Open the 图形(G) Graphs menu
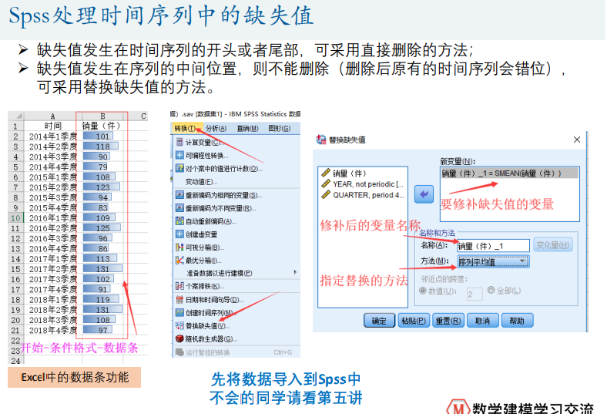This screenshot has width=607, height=414. tap(279, 128)
